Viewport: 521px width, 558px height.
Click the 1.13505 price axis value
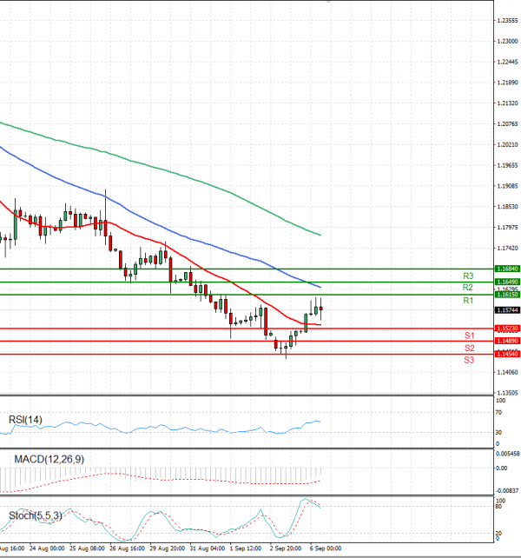coord(507,393)
